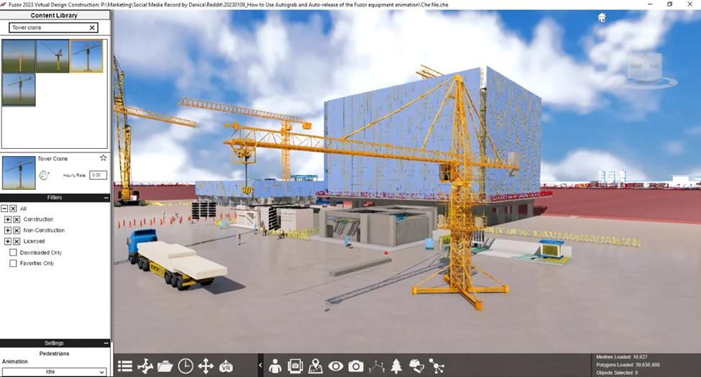
Task: Toggle the Licensed filter checkbox
Action: [x=17, y=241]
